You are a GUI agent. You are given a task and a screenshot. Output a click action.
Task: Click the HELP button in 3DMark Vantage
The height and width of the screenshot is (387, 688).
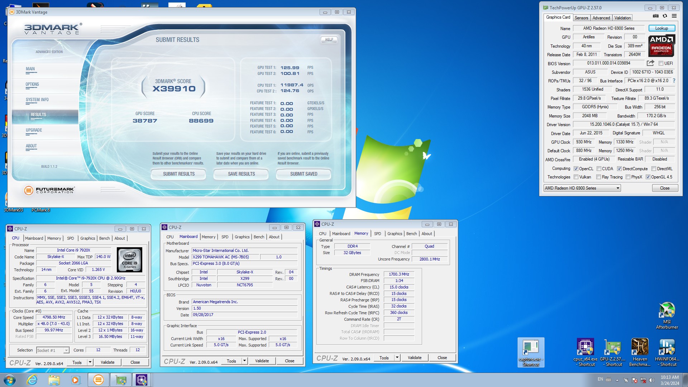click(x=329, y=40)
